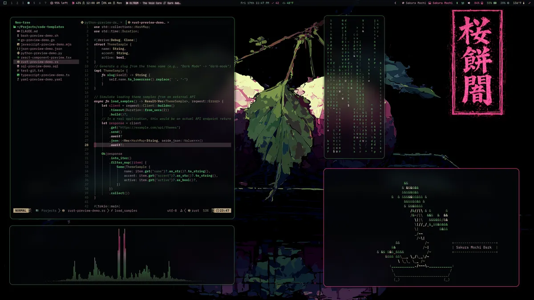Click the 84% battery indicator in top bar
This screenshot has height=300, width=534.
480,3
